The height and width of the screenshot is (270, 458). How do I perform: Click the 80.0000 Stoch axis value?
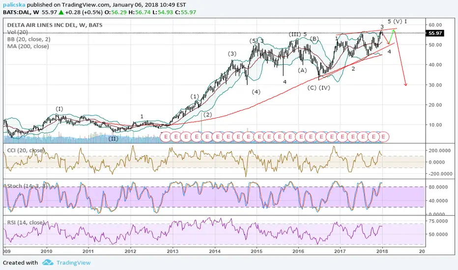pyautogui.click(x=438, y=187)
